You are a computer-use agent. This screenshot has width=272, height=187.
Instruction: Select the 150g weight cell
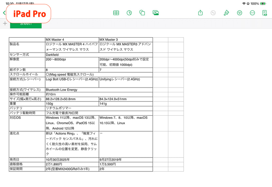coord(72,104)
